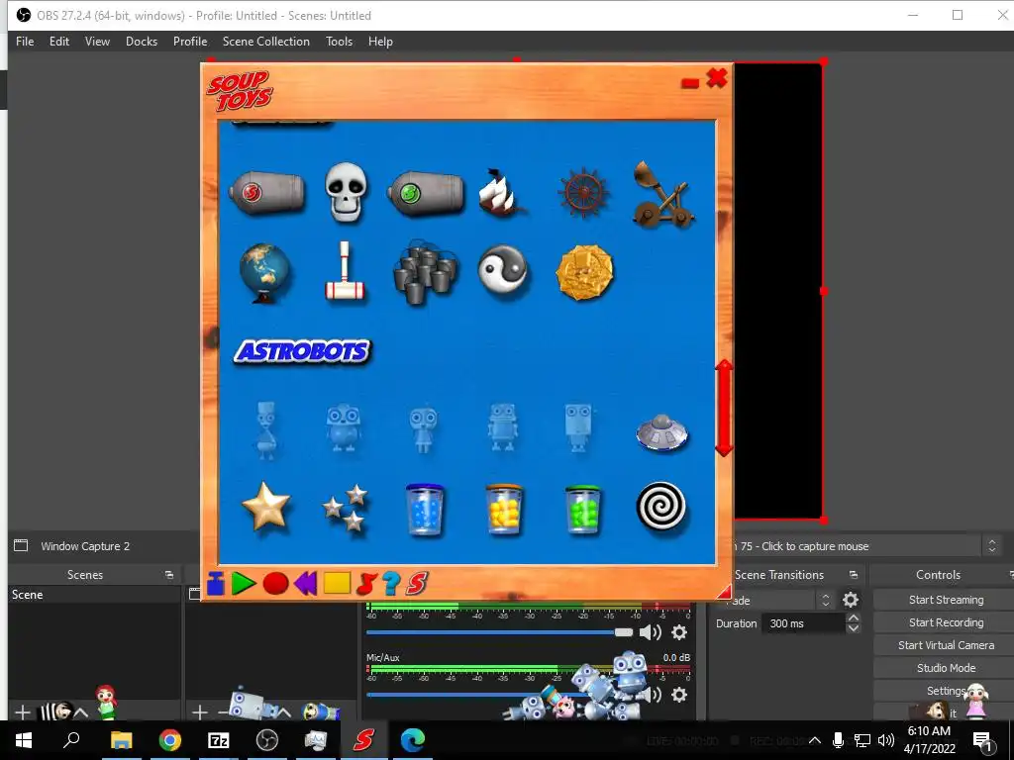Open scene transition properties gear
1014x760 pixels.
point(851,601)
